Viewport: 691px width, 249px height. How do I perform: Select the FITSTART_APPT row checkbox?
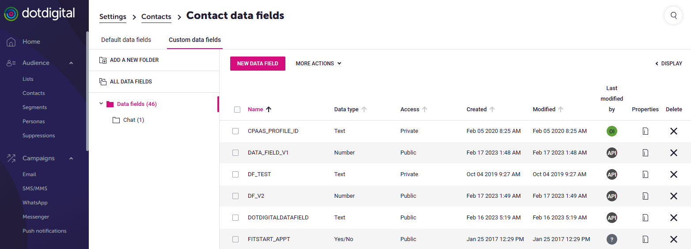[235, 239]
